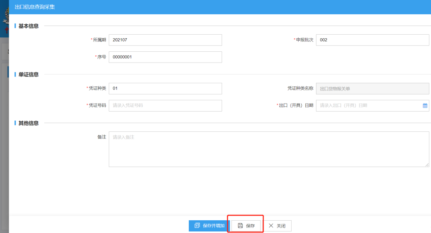The height and width of the screenshot is (233, 431).
Task: Open the calendar icon for 出口（开具）日期
Action: 425,106
